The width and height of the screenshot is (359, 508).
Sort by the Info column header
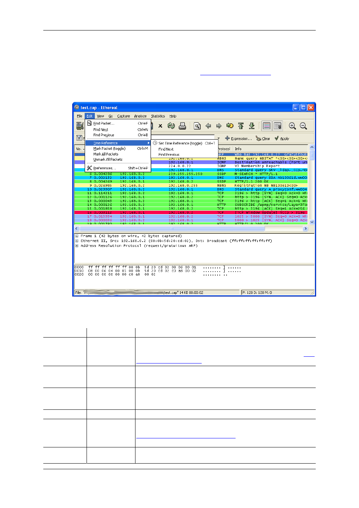tap(270, 149)
